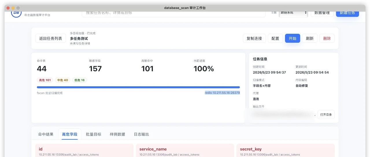Switch to the 命中结果 tab
This screenshot has width=370, height=157.
46,134
